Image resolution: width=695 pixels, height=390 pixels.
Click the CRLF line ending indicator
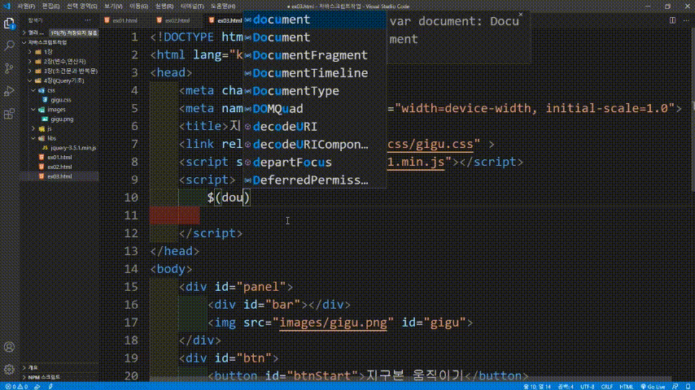[606, 387]
